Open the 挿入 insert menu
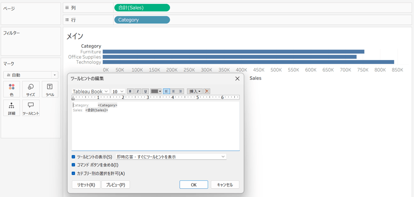The height and width of the screenshot is (197, 414). 195,91
